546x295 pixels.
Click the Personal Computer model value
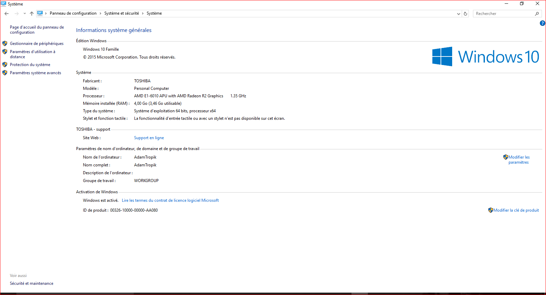pyautogui.click(x=152, y=88)
